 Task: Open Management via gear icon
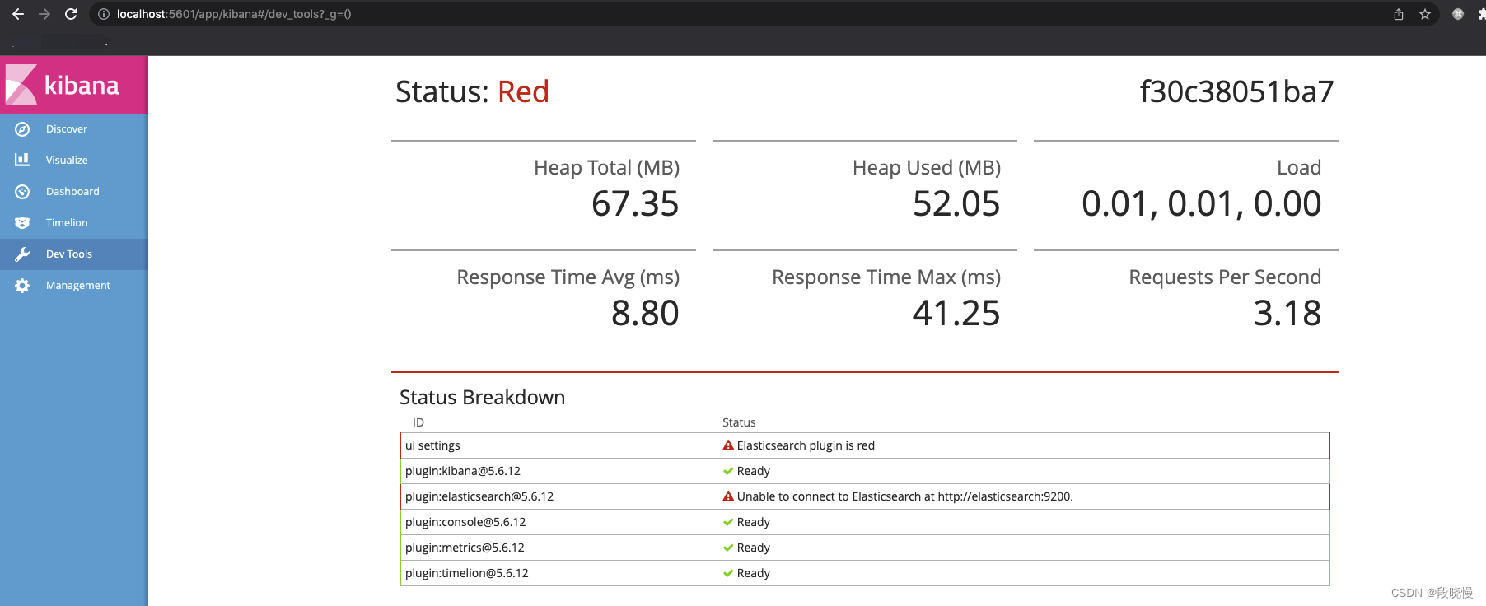(x=22, y=286)
